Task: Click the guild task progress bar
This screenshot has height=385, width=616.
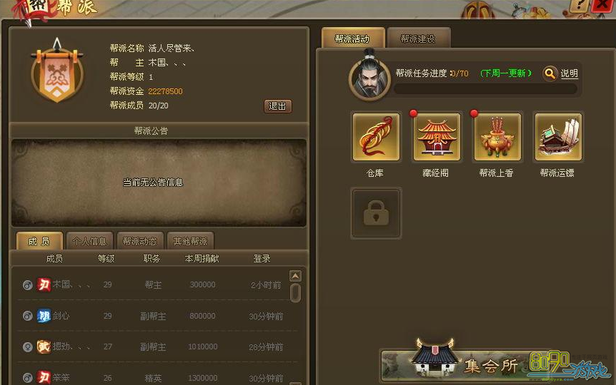Action: (485, 89)
